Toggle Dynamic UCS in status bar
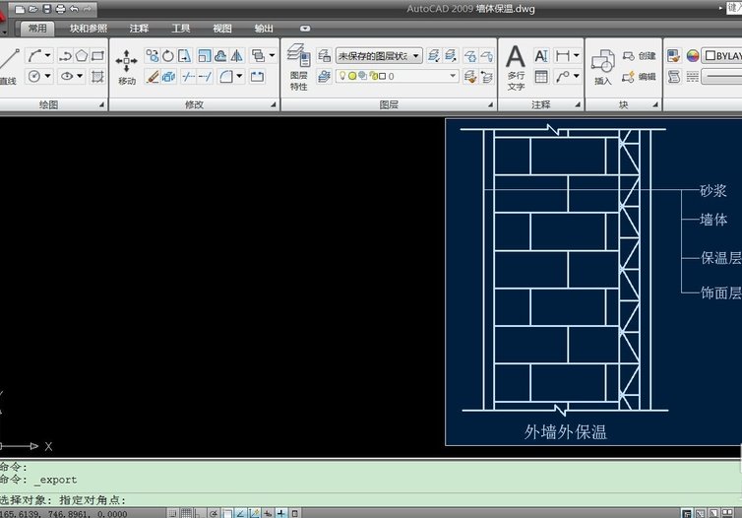 point(254,513)
